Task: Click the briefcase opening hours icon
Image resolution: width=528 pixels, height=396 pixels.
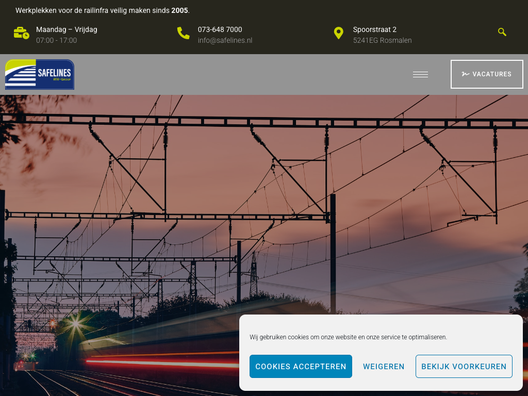Action: [x=21, y=33]
